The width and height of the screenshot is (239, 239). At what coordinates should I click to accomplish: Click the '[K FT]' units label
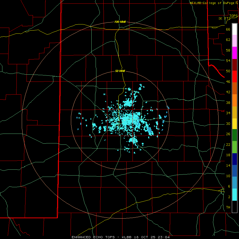[224, 18]
